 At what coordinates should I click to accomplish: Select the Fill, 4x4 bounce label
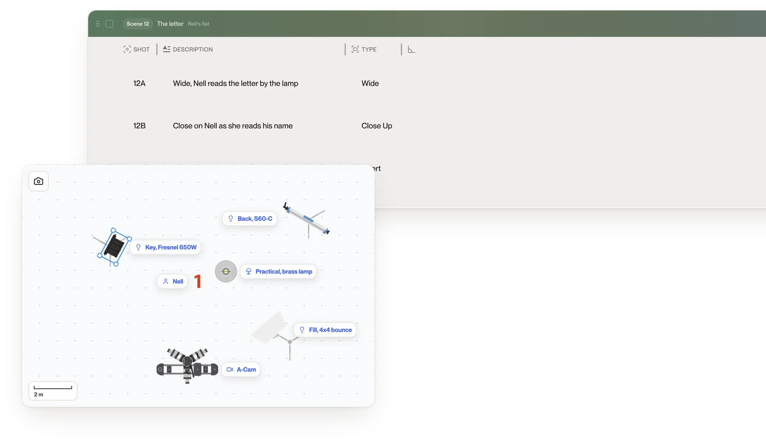click(x=325, y=330)
